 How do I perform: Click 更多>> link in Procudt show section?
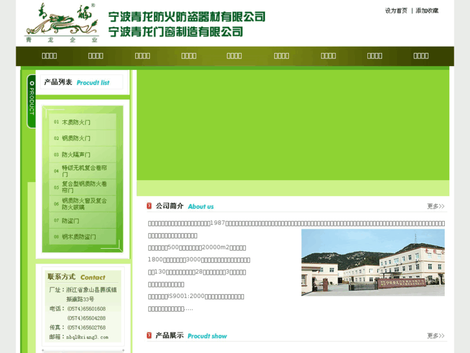(436, 336)
